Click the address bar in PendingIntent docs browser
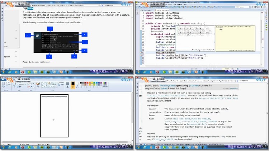 201,80
